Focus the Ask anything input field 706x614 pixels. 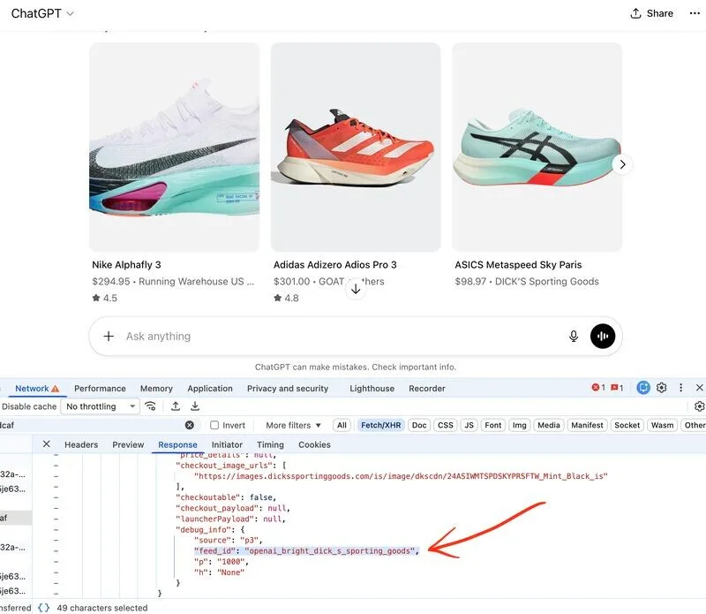(x=342, y=337)
